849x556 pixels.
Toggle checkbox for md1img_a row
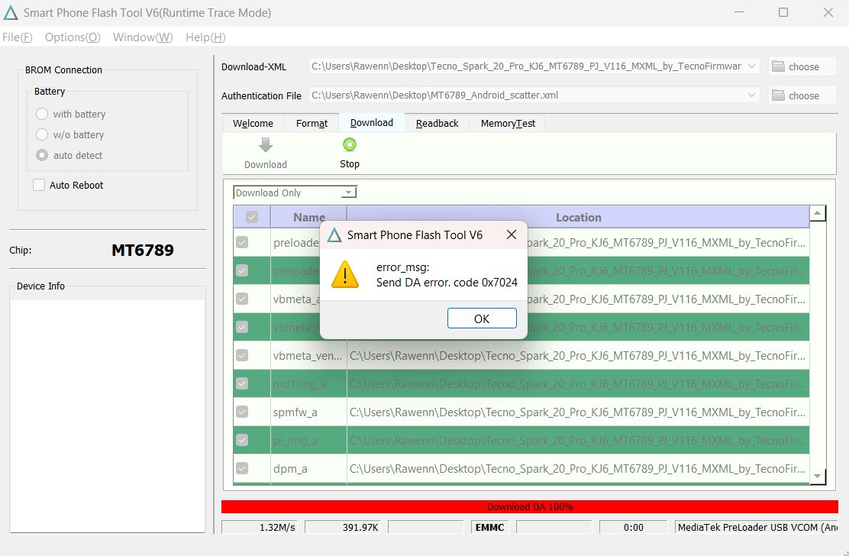tap(242, 383)
